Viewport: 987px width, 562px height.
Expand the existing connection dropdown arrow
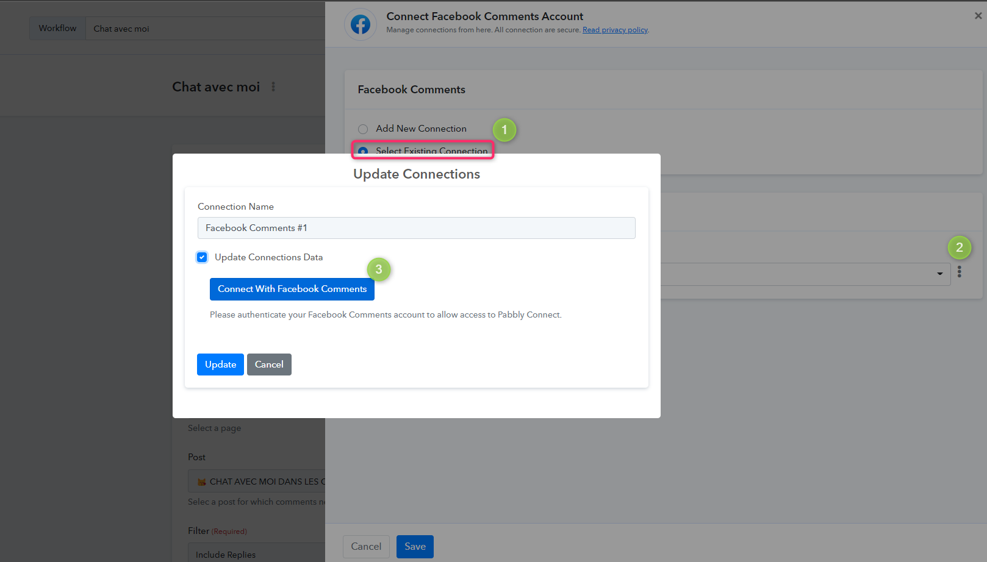point(940,274)
